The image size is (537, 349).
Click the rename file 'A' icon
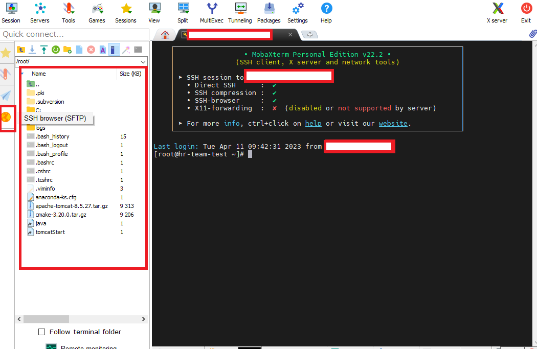tap(103, 50)
